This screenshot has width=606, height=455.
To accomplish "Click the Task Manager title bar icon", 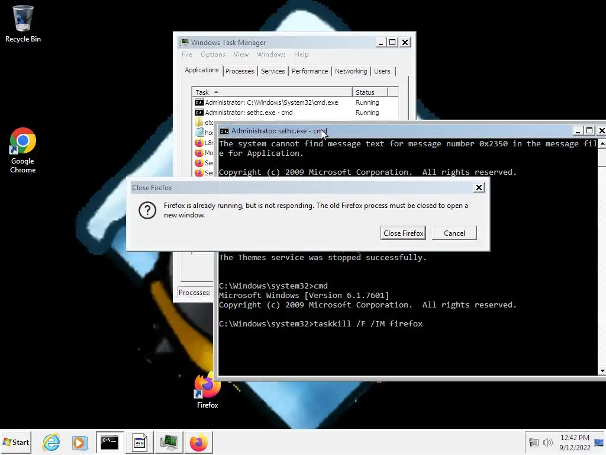I will 184,42.
